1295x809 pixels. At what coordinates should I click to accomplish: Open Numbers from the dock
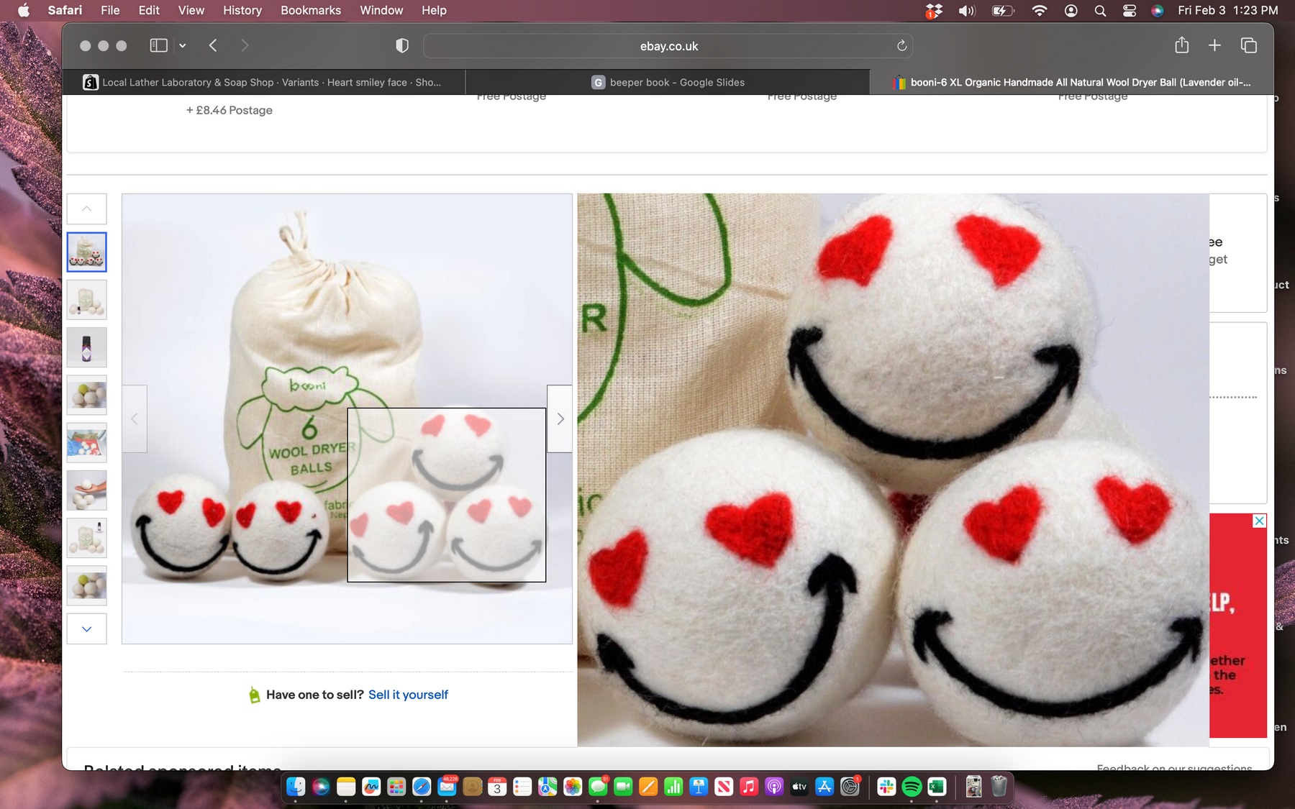click(x=673, y=787)
